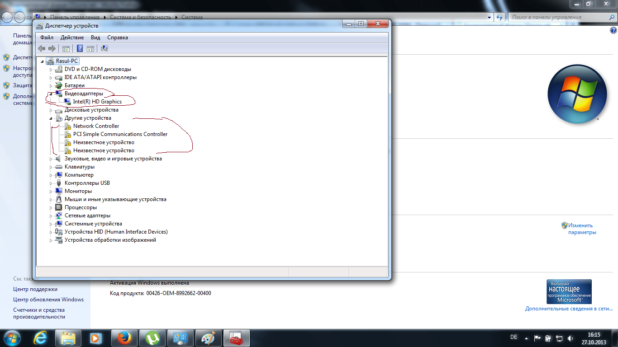
Task: Open the Вид menu
Action: (95, 38)
